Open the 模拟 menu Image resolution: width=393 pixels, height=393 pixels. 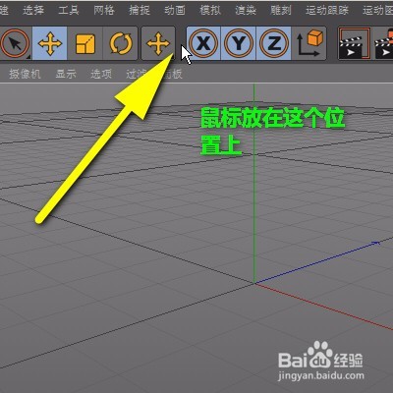click(210, 10)
